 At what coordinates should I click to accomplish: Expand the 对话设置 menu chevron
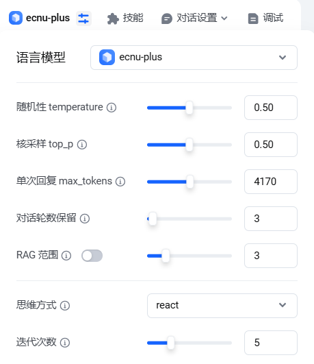(224, 18)
